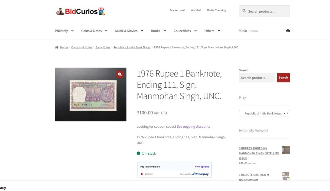Click the 2 Rupees note thumbnail
330x191 pixels.
click(286, 150)
